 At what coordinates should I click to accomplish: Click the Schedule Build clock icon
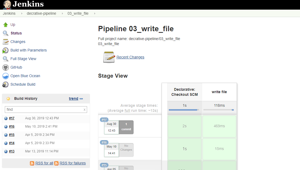point(6,85)
